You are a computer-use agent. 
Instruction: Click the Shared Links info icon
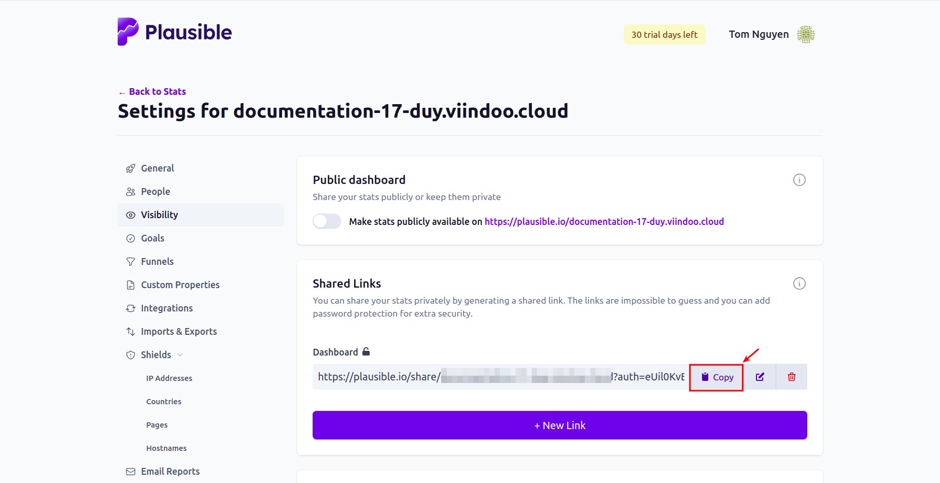tap(799, 283)
